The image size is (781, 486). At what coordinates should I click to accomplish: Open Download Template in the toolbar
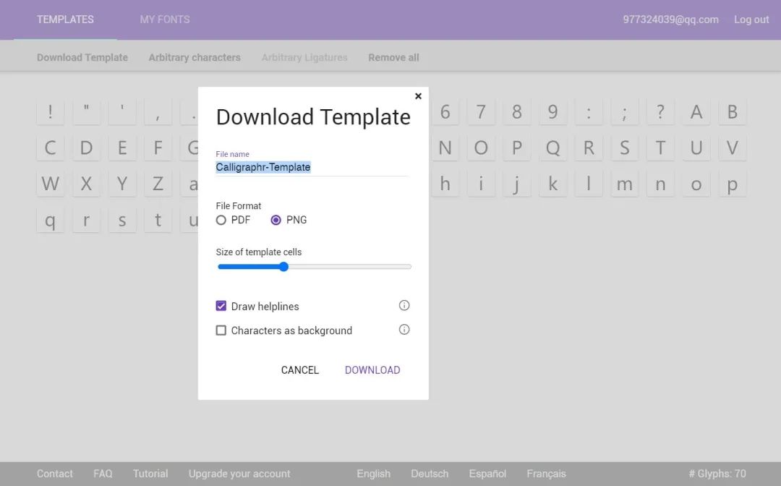pos(82,57)
